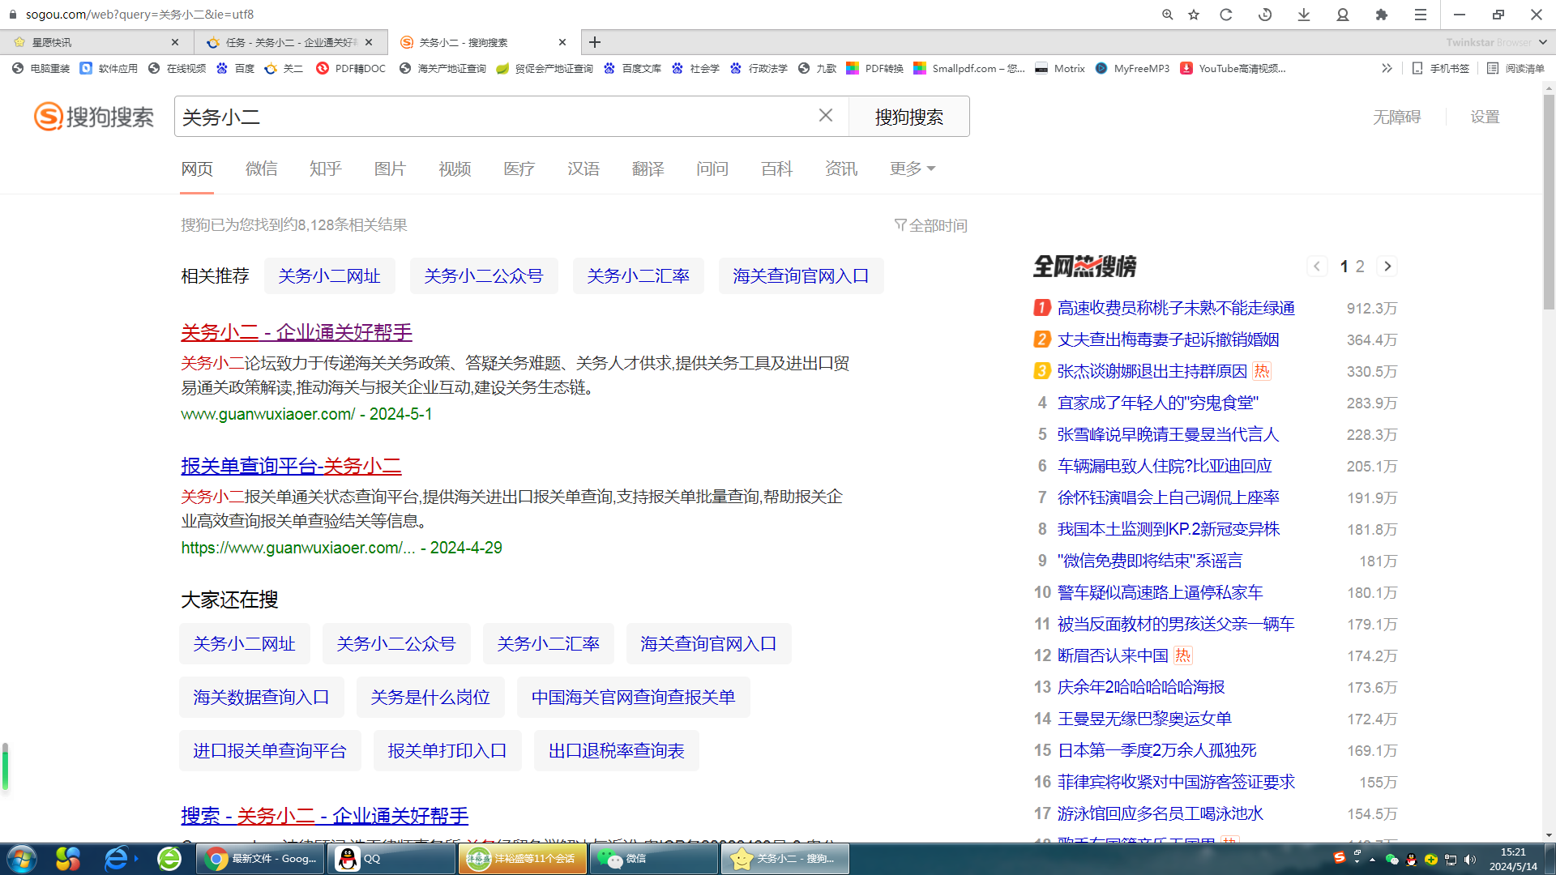Expand the bookmarks overflow chevron
Screen dimensions: 1556x875
click(x=1387, y=69)
